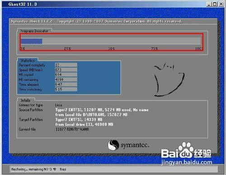Viewport: 226px width, 175px height.
Task: Click the Ghost mascot drawing
Action: coord(169,79)
